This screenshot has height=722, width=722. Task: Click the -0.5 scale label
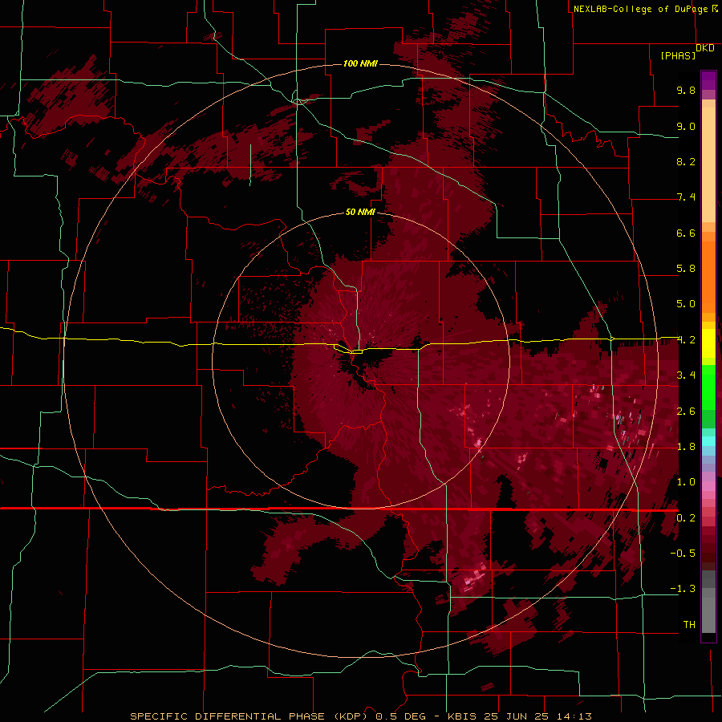pos(683,554)
